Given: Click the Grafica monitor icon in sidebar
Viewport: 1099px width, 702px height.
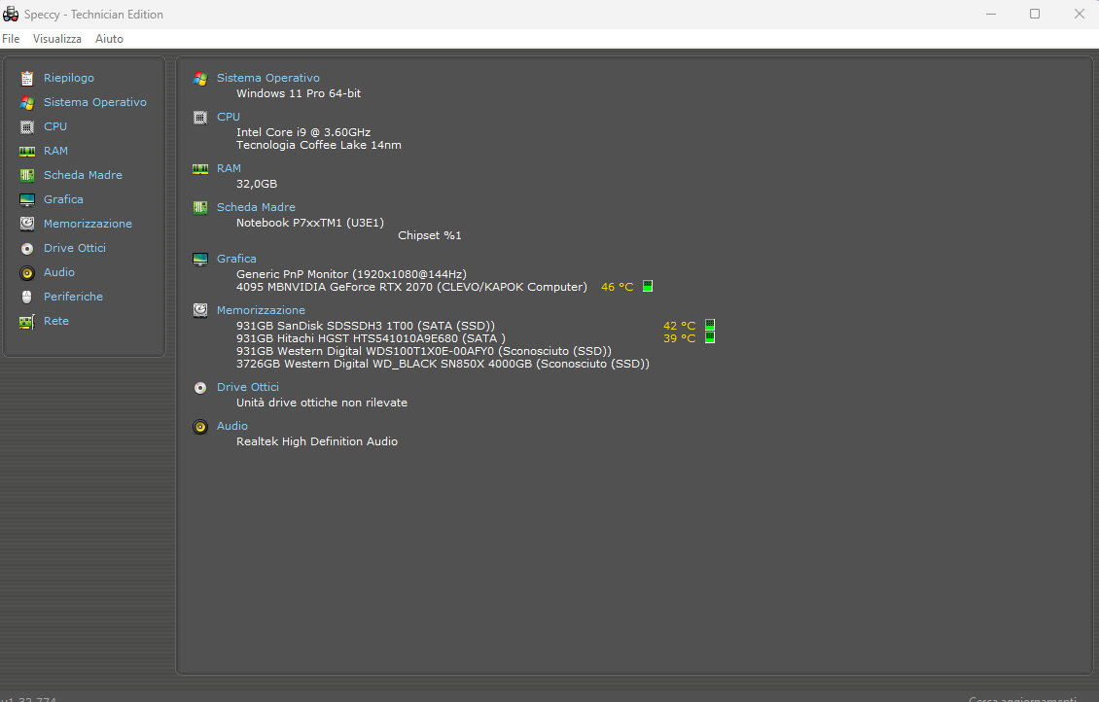Looking at the screenshot, I should 26,199.
